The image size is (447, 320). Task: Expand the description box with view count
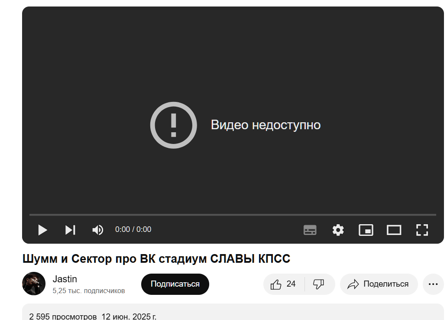[x=233, y=312]
